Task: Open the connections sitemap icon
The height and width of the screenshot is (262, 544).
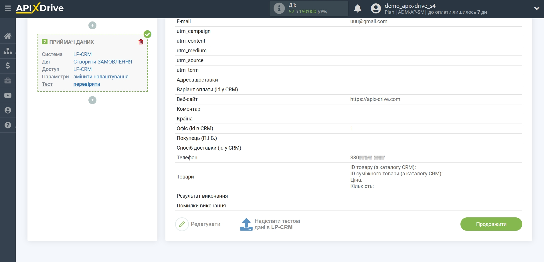Action: point(8,51)
